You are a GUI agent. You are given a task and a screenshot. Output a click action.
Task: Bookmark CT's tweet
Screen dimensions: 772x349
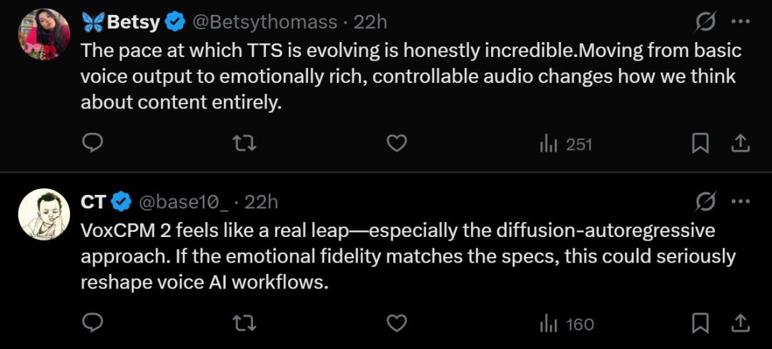pyautogui.click(x=700, y=324)
